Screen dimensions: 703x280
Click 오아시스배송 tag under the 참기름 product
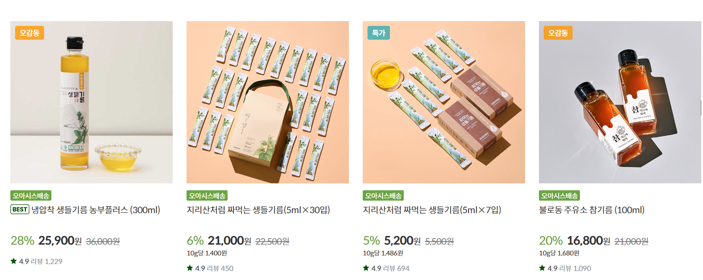560,195
